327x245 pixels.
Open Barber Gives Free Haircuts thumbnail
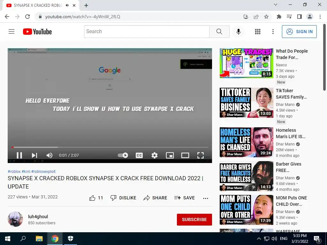click(246, 176)
